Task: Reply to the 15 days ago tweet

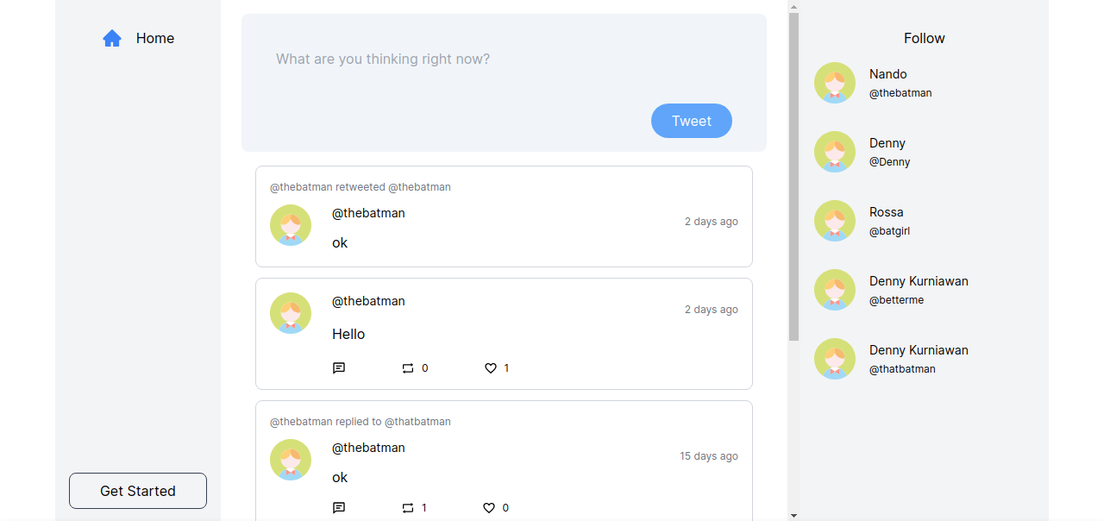Action: (339, 508)
